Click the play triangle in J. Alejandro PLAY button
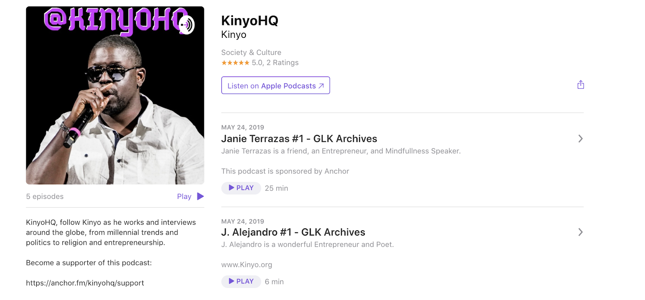Image resolution: width=645 pixels, height=300 pixels. (231, 281)
